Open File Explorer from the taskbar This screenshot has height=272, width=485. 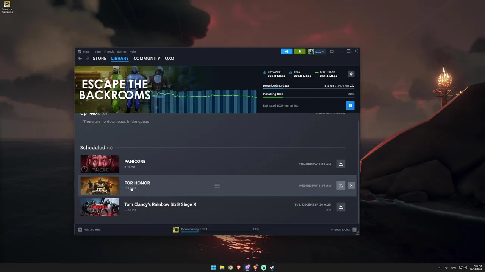click(x=222, y=267)
